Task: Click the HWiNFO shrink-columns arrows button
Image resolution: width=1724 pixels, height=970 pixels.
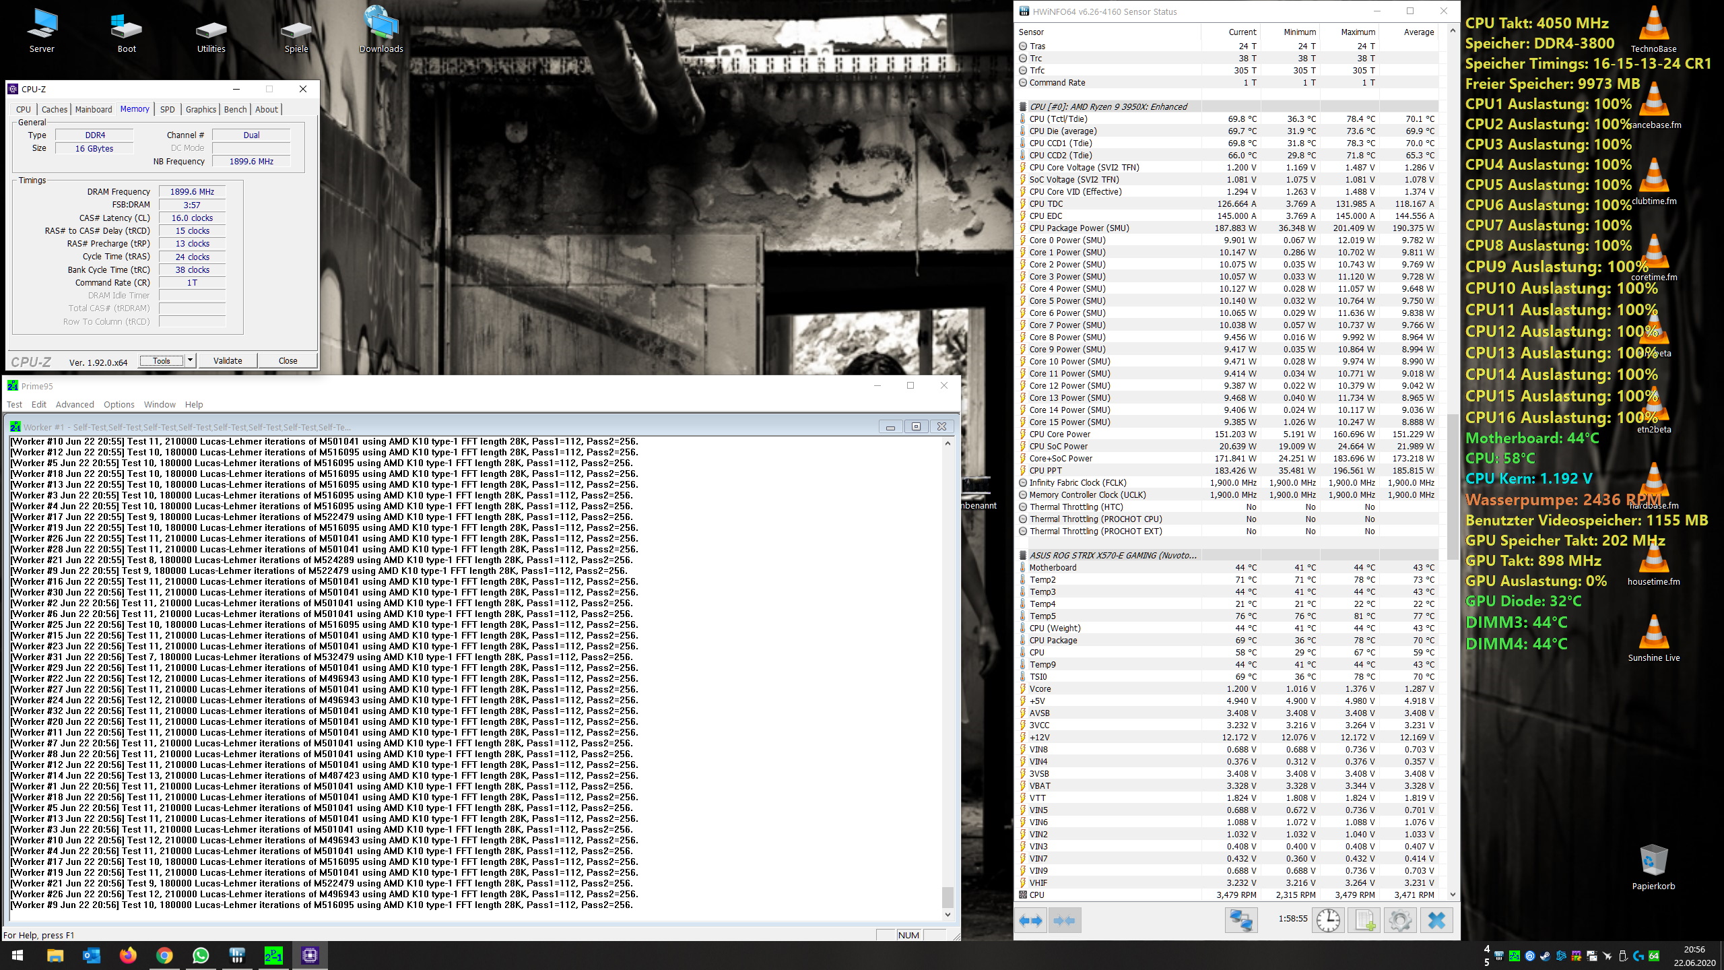Action: pyautogui.click(x=1064, y=920)
